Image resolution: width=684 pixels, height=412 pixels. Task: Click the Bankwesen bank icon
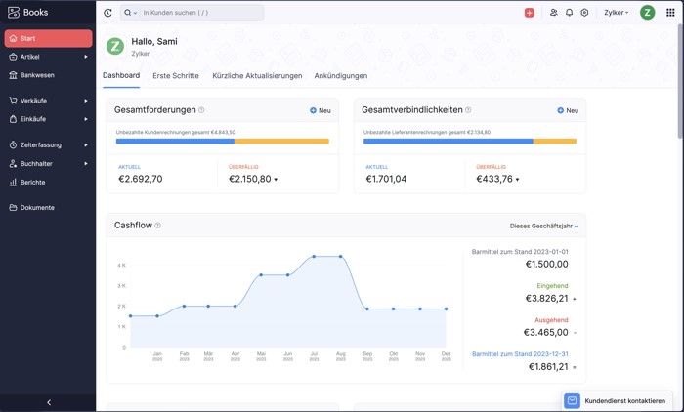click(x=14, y=75)
